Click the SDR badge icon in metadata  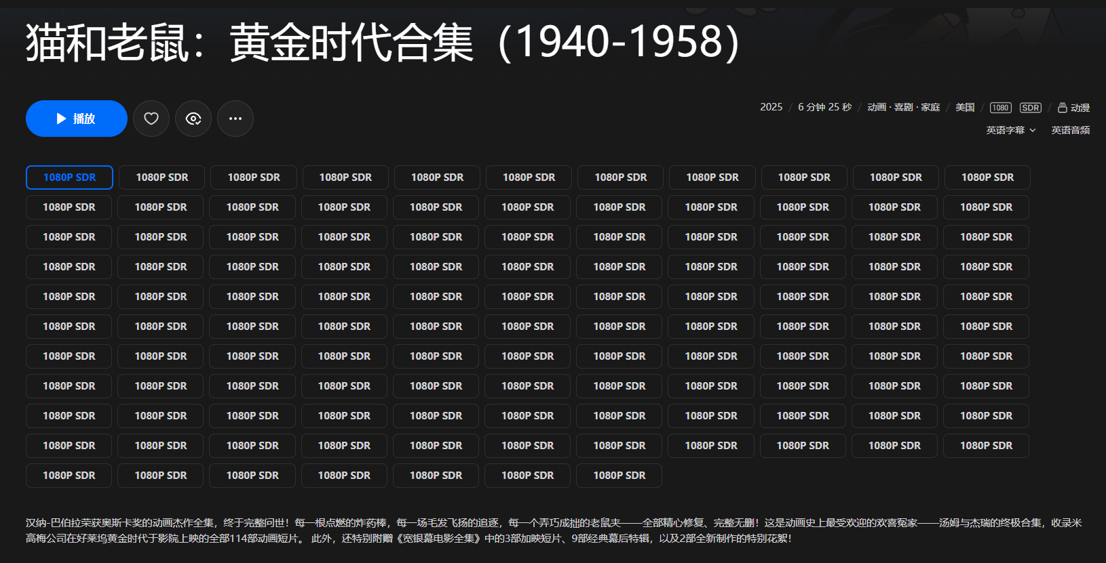[x=1031, y=108]
